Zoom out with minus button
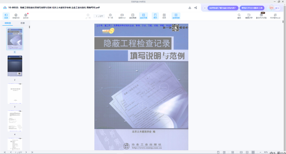Viewport: 286px width, 154px height. click(x=260, y=152)
